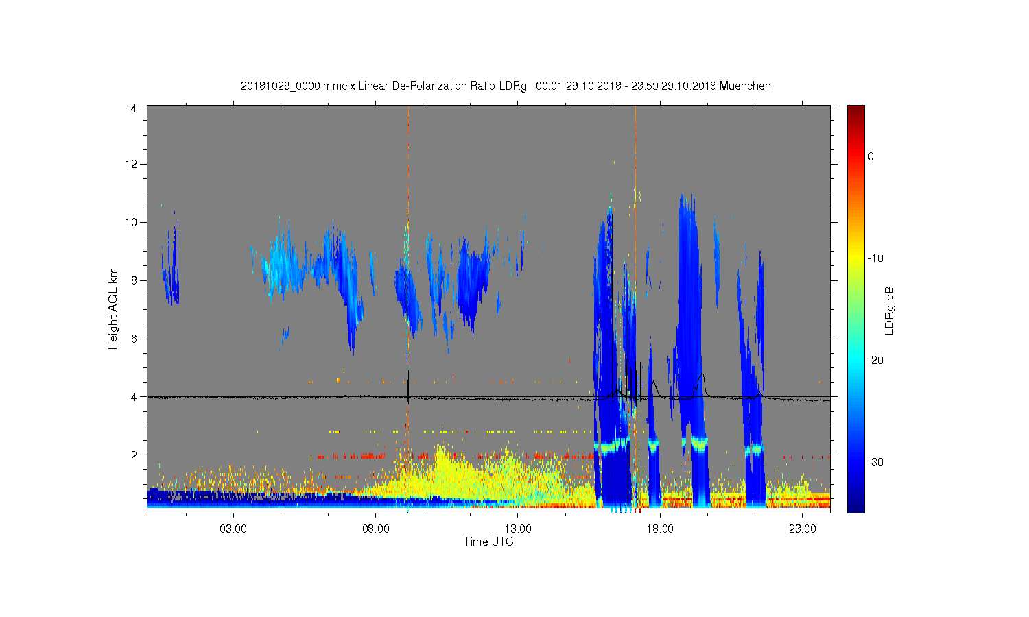
Task: Click the yellow band of the colorbar
Action: (x=856, y=258)
